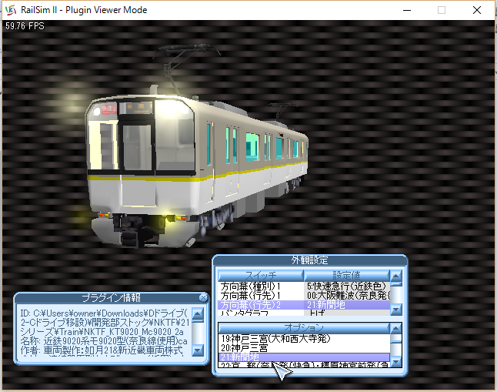Image resolution: width=497 pixels, height=392 pixels.
Task: Click down arrow of オプション list scrollbar
Action: click(396, 361)
